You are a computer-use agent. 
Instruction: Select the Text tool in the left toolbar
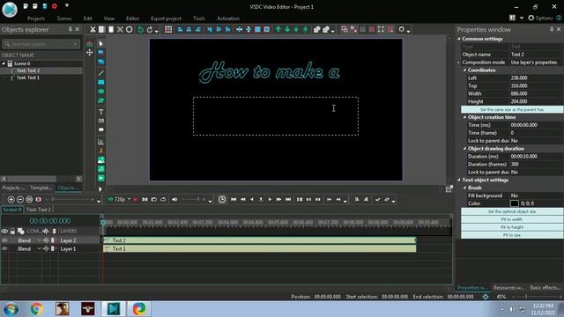click(101, 112)
